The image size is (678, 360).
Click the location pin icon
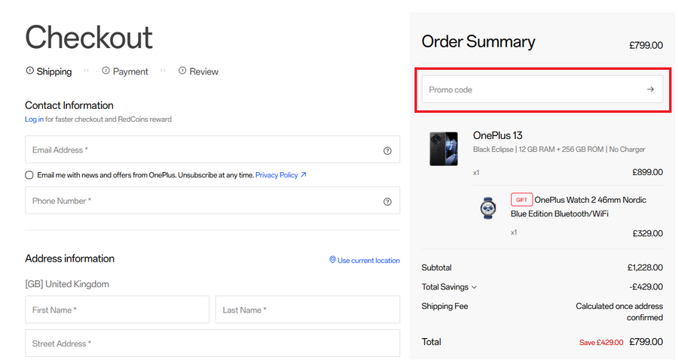click(332, 259)
